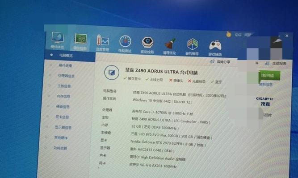Click the GIGABYTE 技嘉 brand logo
298x178 pixels.
click(265, 101)
